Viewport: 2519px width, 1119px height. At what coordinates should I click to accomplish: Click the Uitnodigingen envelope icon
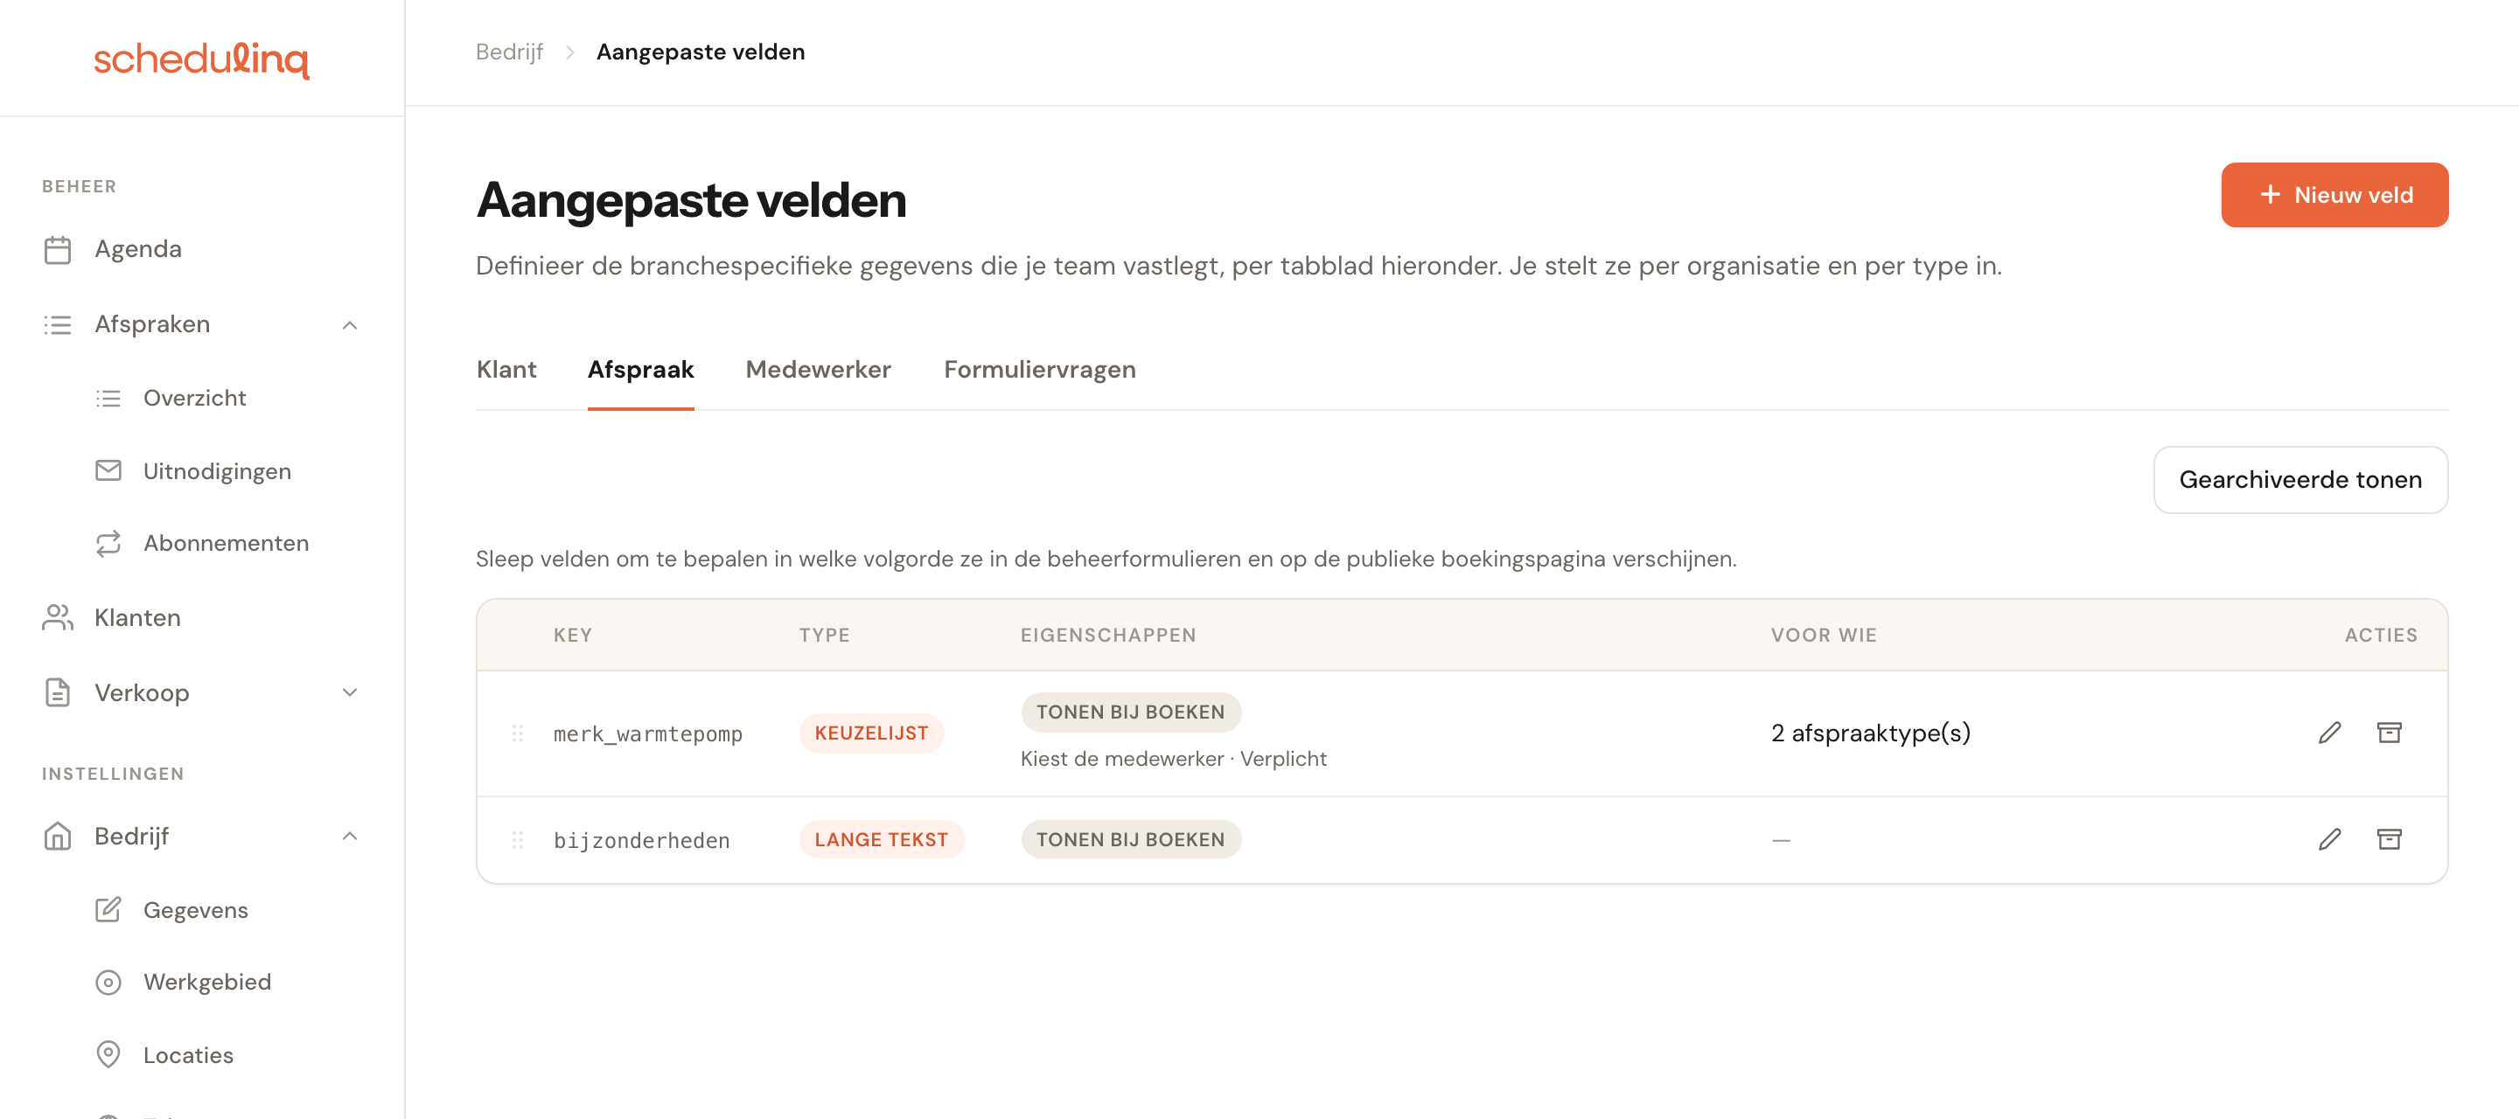108,470
